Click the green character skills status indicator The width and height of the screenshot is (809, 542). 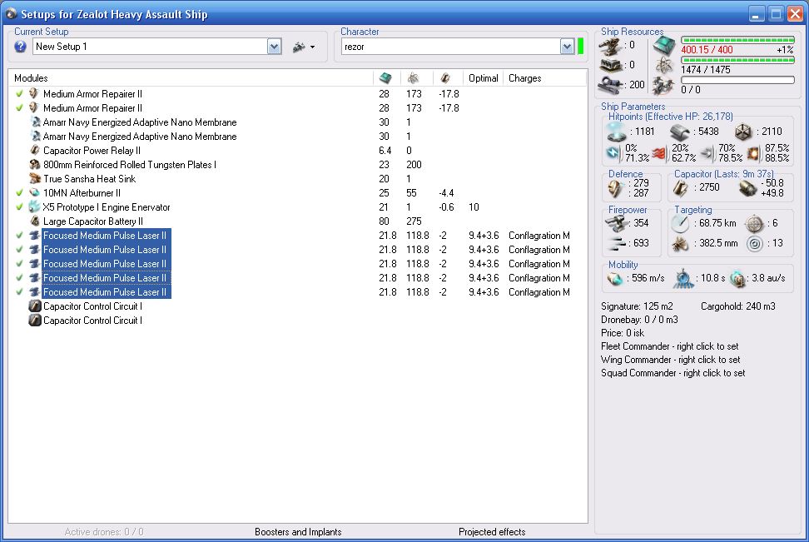pos(580,47)
